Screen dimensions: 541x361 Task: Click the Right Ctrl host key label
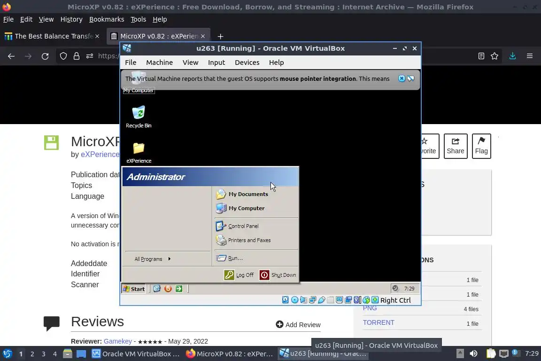coord(395,300)
